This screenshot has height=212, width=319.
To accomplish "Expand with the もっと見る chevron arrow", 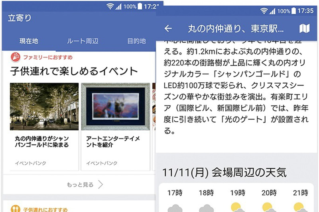I will (100, 185).
